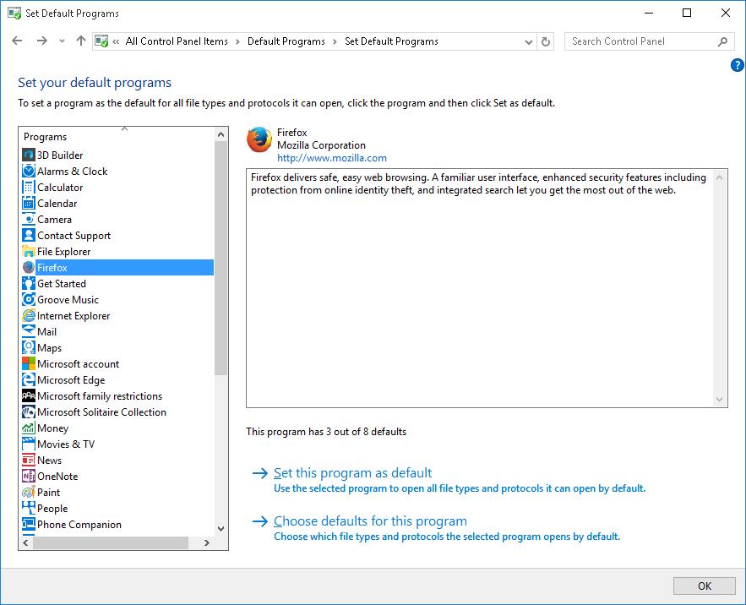Image resolution: width=746 pixels, height=605 pixels.
Task: Click the Microsoft Edge icon
Action: point(29,380)
